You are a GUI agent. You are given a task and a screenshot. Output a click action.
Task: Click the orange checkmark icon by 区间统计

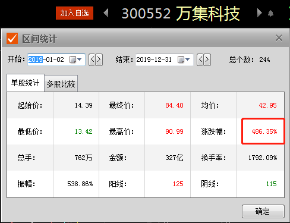tap(12, 38)
